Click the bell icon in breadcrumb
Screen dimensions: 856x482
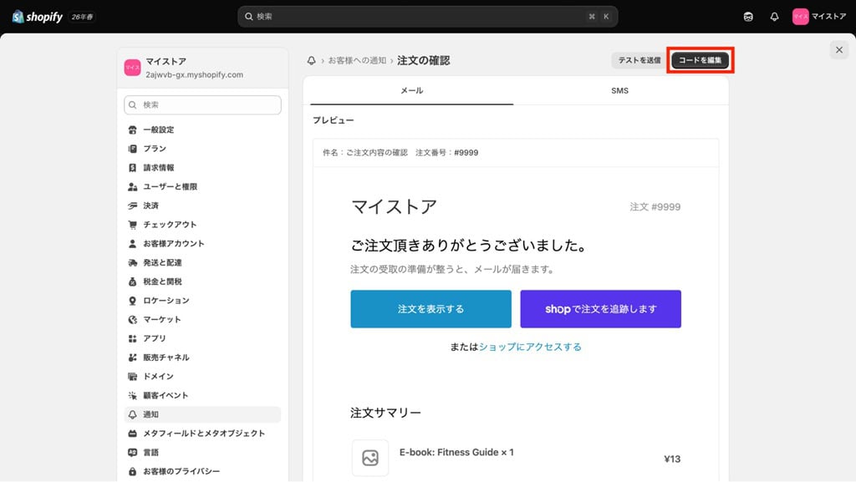[x=311, y=60]
